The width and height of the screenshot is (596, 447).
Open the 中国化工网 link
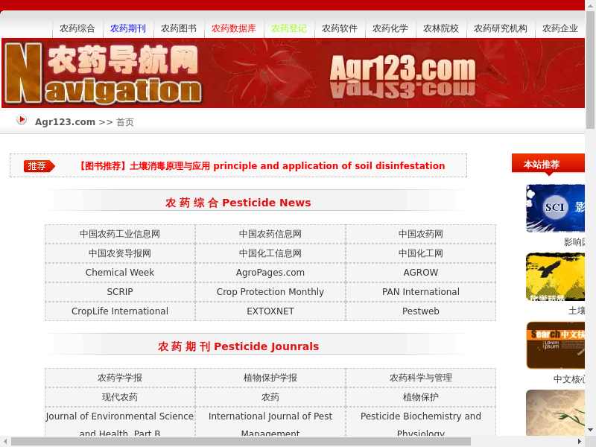click(421, 253)
